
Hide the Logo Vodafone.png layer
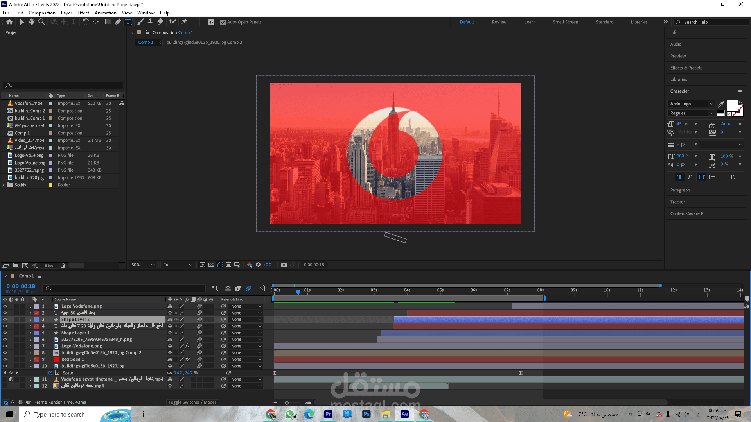5,306
